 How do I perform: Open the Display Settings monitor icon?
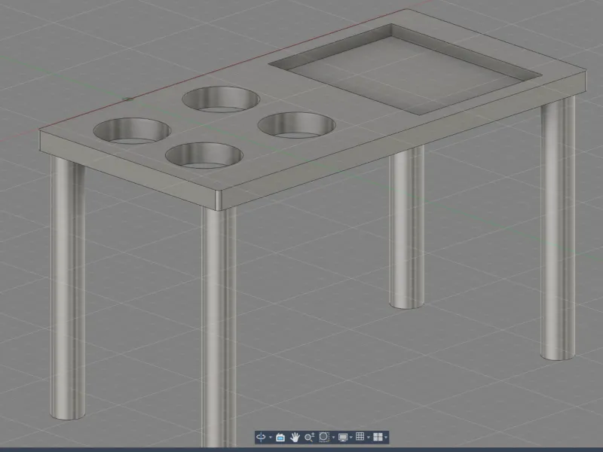(x=343, y=438)
